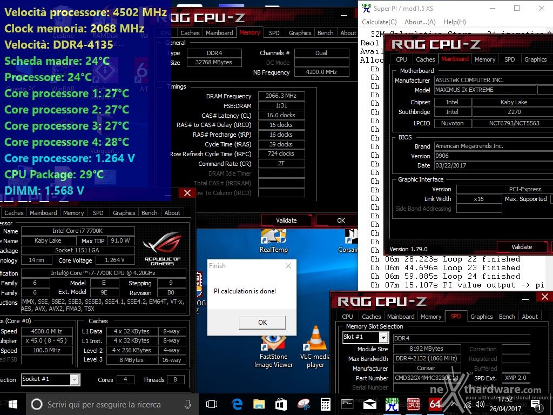Click the Core Voltage value 1.264 V
This screenshot has height=415, width=553.
(114, 260)
